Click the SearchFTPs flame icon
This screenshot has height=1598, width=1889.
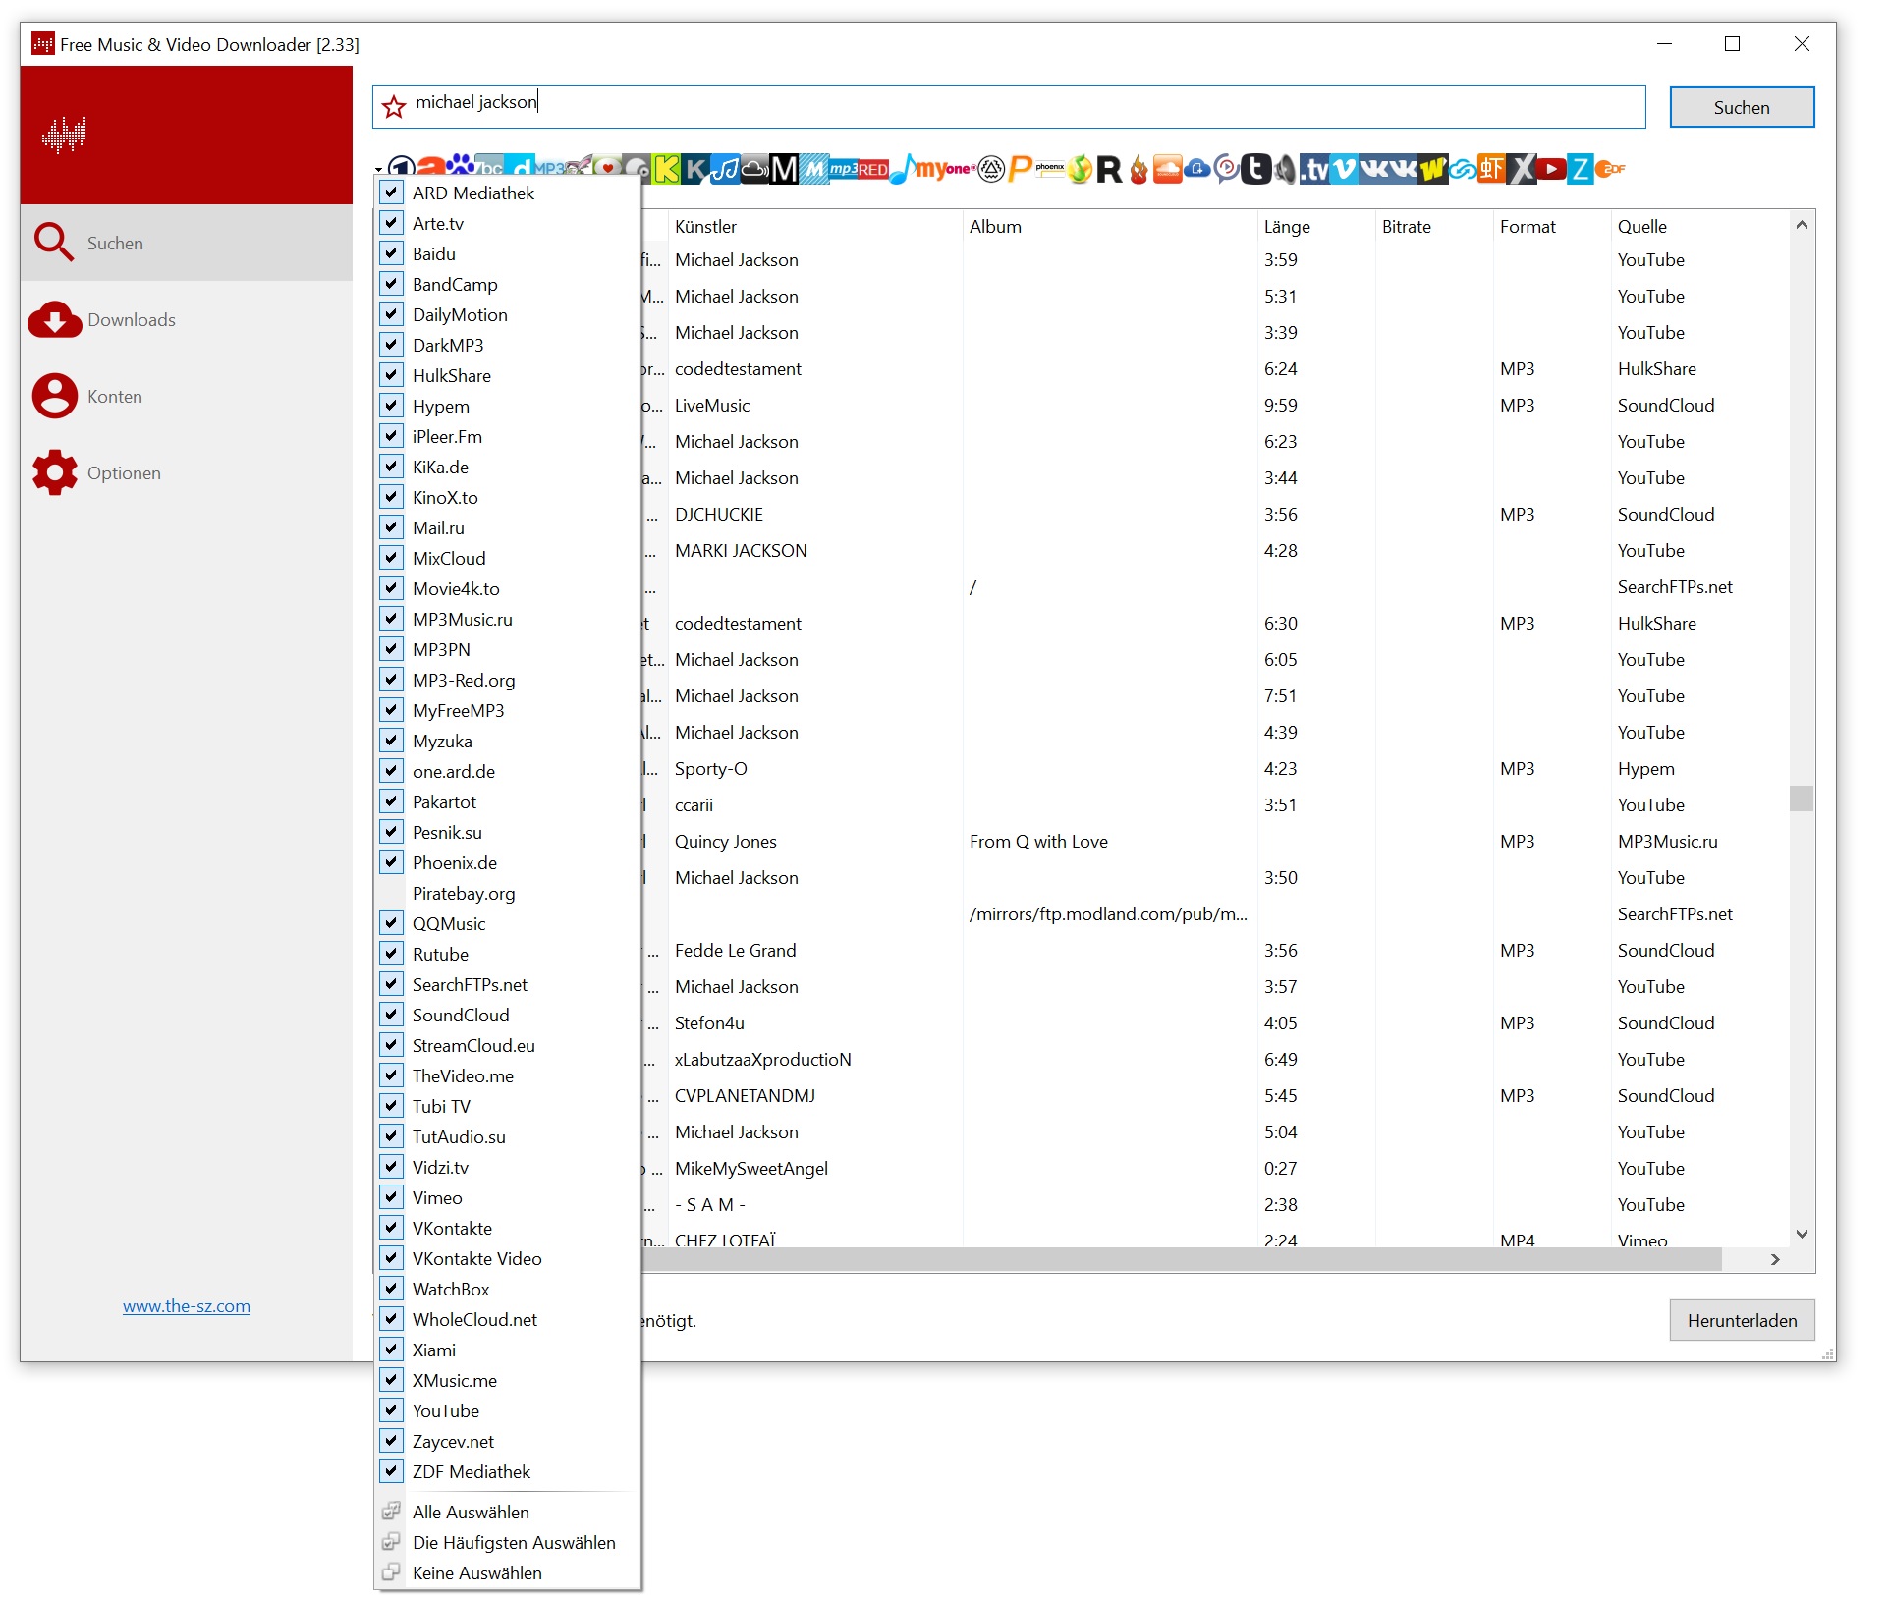[x=1139, y=169]
